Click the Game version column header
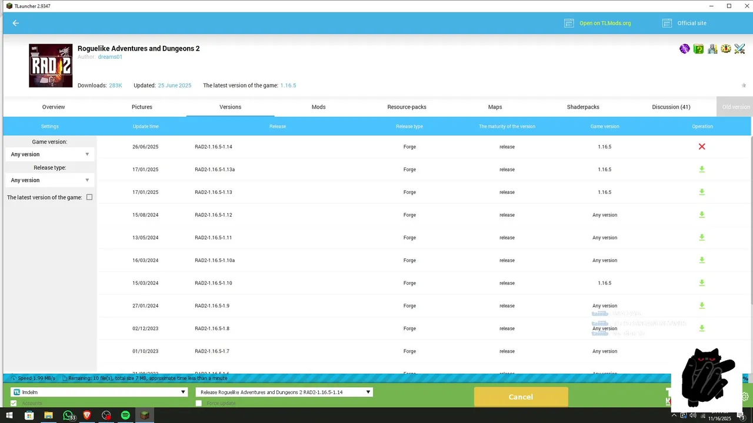753x423 pixels. [605, 126]
